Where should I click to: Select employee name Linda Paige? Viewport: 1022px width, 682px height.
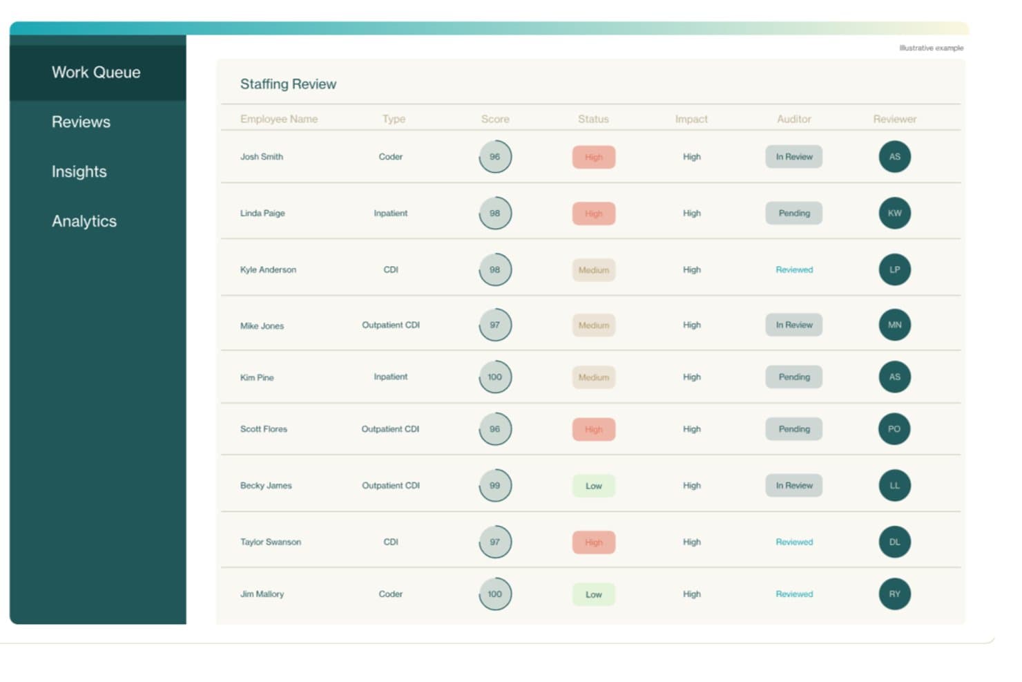pos(262,214)
